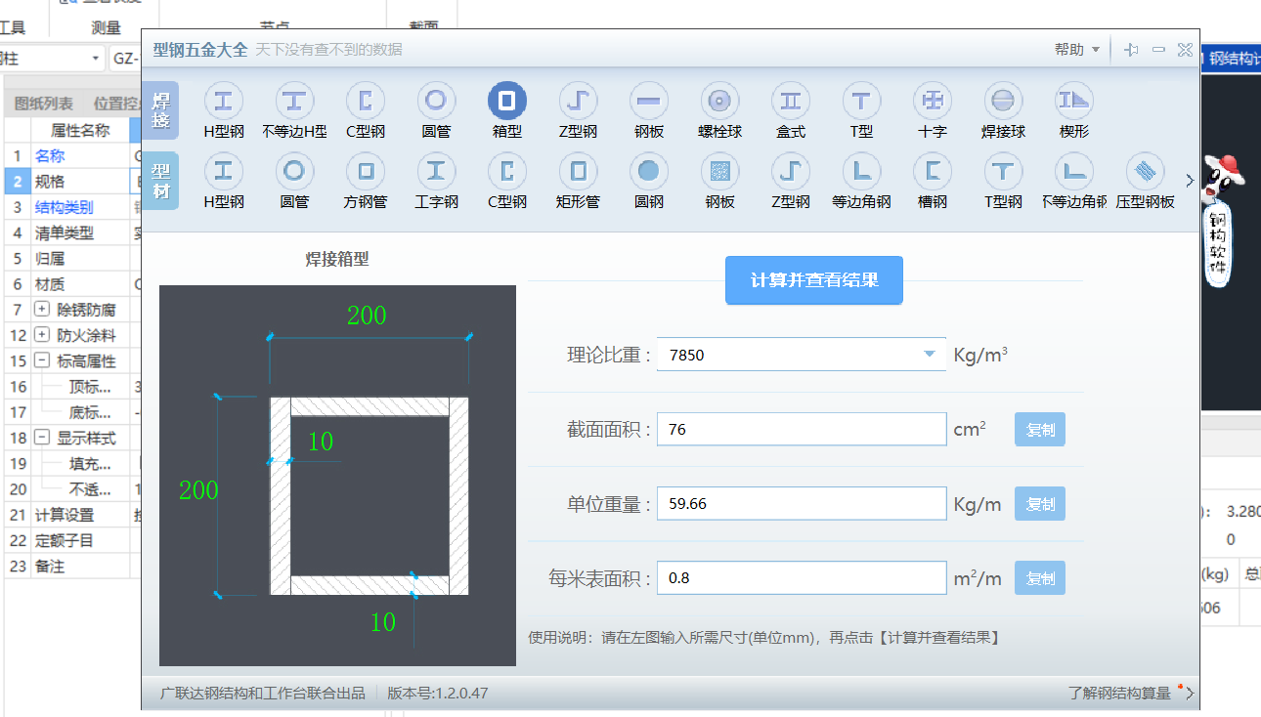Image resolution: width=1261 pixels, height=717 pixels.
Task: Select welded 不等边H型 section icon
Action: click(x=294, y=100)
